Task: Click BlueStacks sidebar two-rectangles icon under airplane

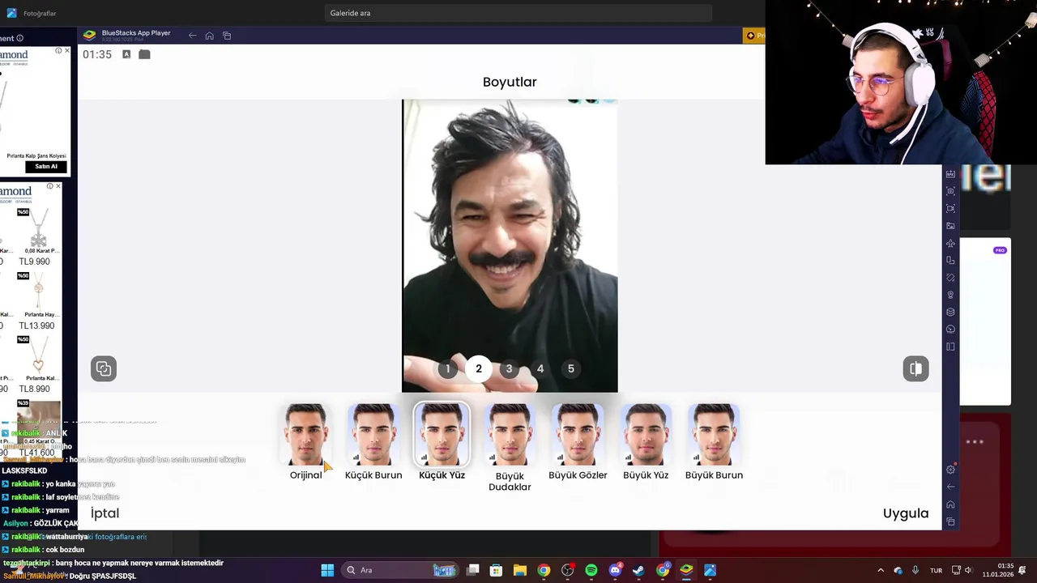Action: (950, 260)
